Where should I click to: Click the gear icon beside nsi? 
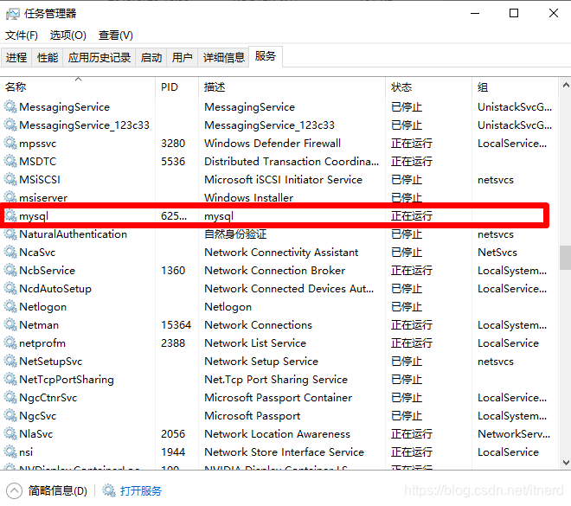pyautogui.click(x=10, y=452)
